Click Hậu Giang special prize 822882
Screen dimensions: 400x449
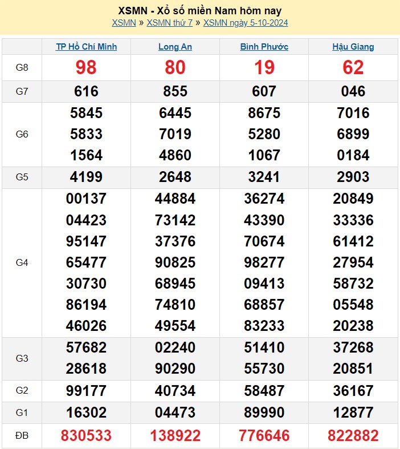(x=353, y=436)
